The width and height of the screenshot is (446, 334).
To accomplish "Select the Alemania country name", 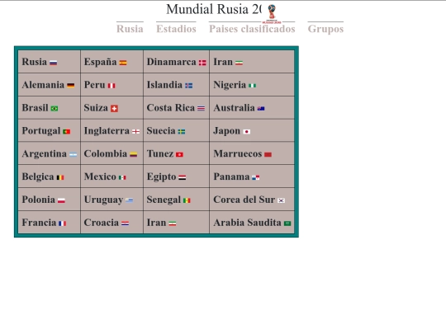I will pos(43,85).
